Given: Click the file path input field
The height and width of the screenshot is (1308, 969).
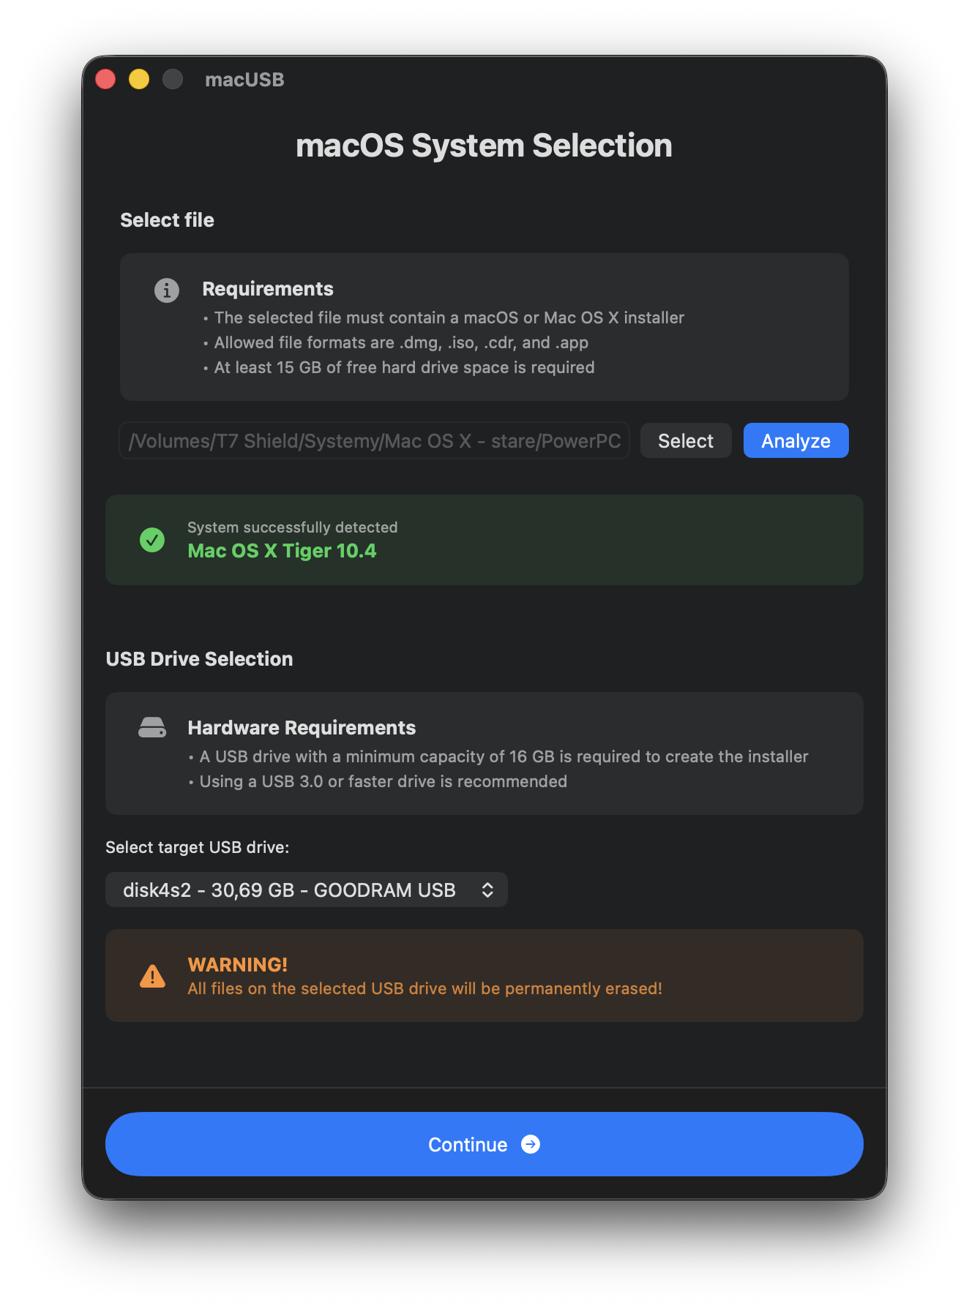Looking at the screenshot, I should [374, 440].
